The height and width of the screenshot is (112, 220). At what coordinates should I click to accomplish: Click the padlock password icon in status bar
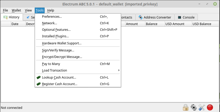click(x=186, y=108)
